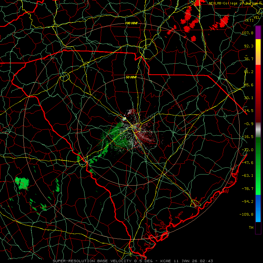Image resolution: width=263 pixels, height=263 pixels.
Task: Click the Super-Resolution Base Velocity caption
Action: pos(133,261)
